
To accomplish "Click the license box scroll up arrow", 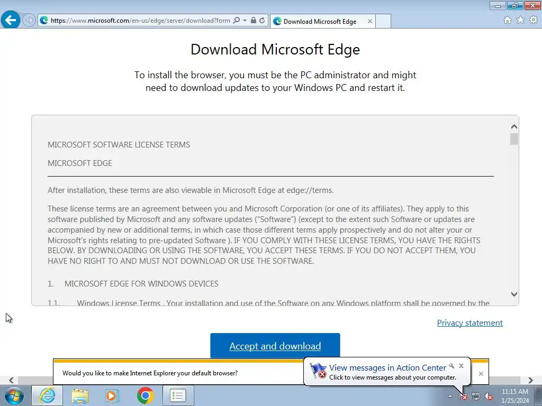I will point(514,127).
